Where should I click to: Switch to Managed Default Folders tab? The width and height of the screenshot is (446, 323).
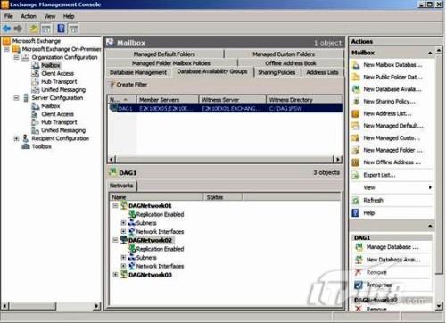tap(164, 54)
